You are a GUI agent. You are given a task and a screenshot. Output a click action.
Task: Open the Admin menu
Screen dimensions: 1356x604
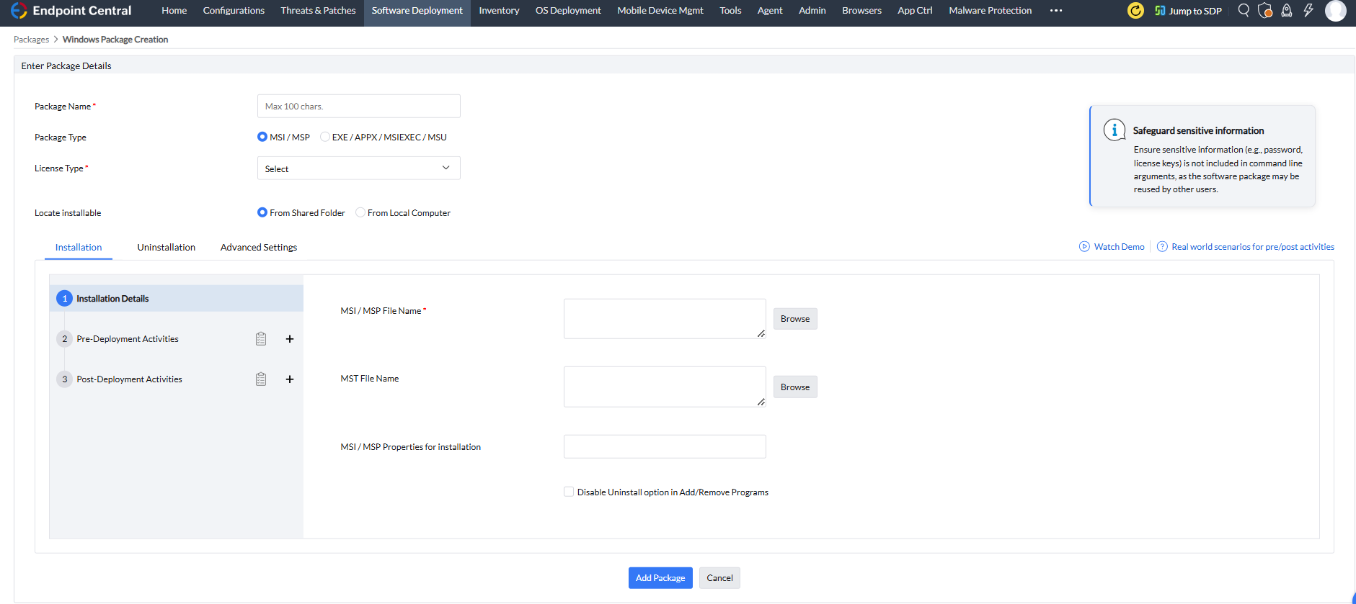point(812,11)
